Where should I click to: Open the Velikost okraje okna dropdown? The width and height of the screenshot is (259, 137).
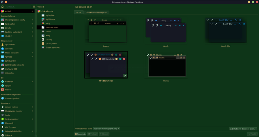107,129
